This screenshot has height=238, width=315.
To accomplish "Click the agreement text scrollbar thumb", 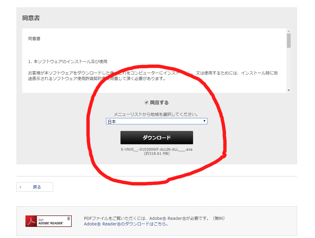I will 289,41.
